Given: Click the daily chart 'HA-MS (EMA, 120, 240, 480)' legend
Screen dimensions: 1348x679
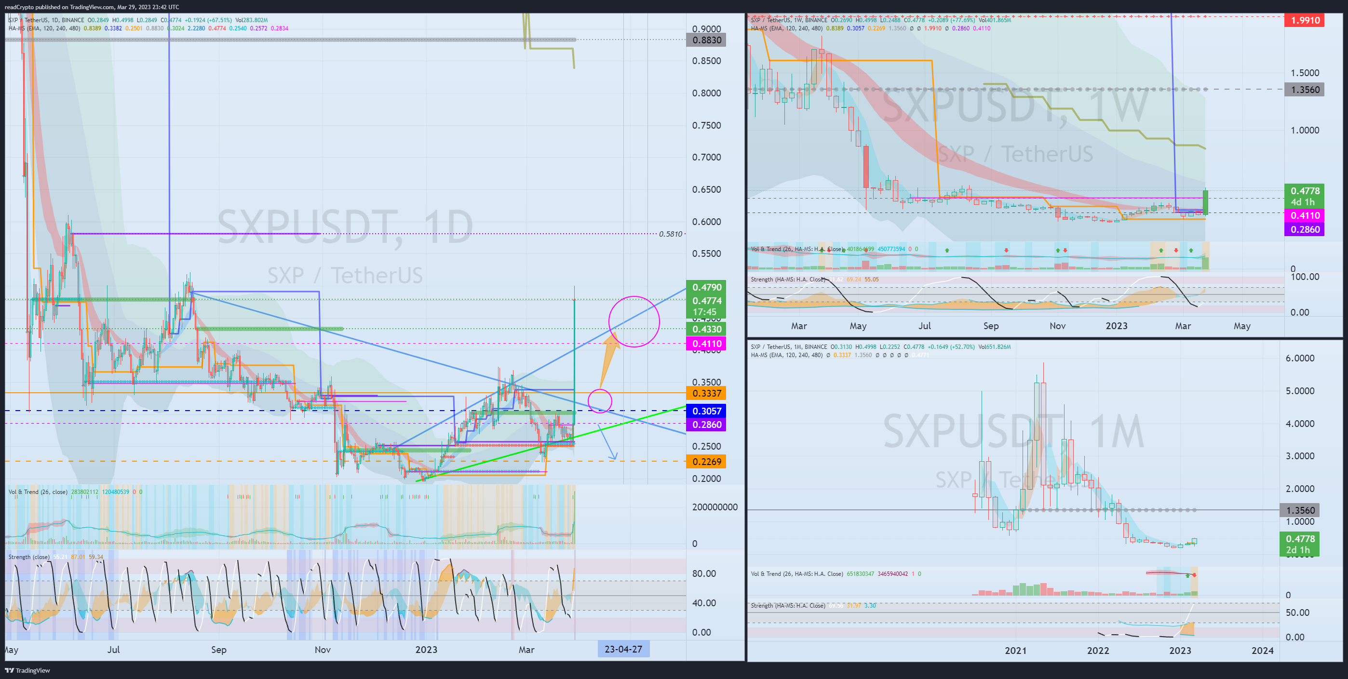Looking at the screenshot, I should pos(44,28).
